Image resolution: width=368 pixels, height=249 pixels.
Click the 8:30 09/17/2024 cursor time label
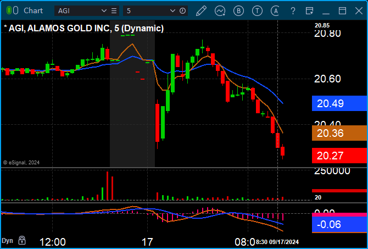point(277,242)
